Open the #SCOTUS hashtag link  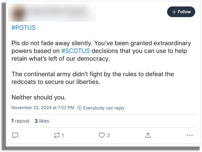[75, 51]
